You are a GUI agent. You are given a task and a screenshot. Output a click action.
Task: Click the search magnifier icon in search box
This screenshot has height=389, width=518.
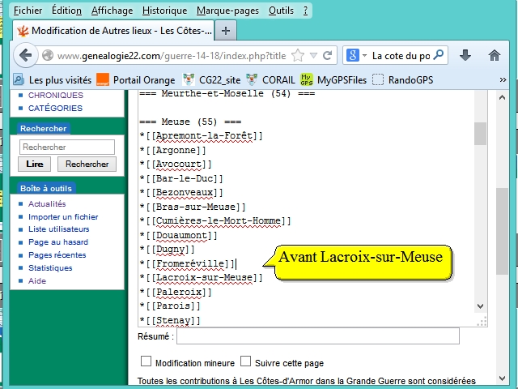pos(438,56)
